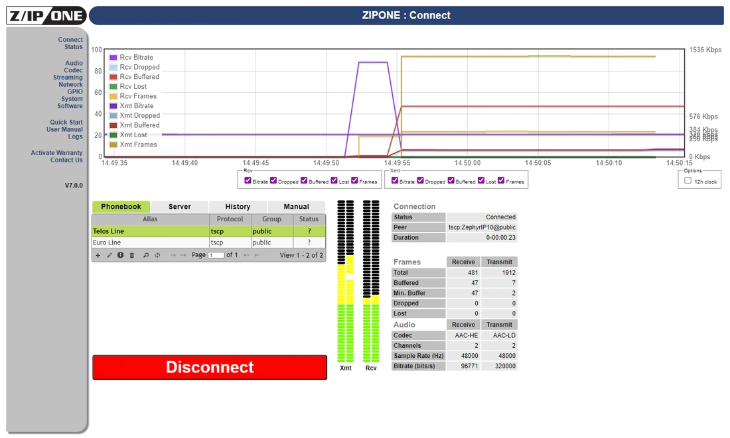The image size is (730, 438).
Task: Switch to the Server tab
Action: (180, 207)
